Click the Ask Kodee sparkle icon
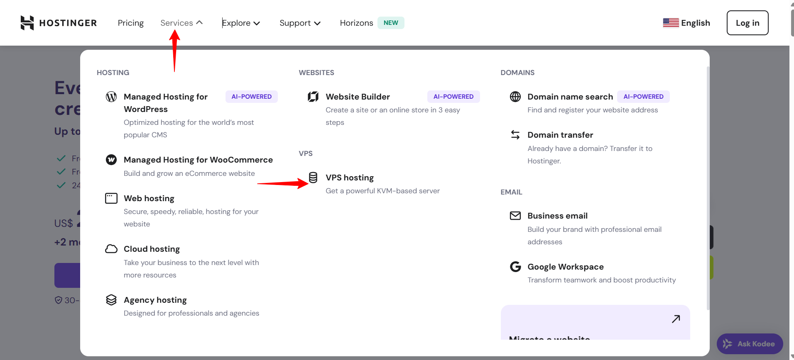Viewport: 794px width, 360px height. [727, 344]
